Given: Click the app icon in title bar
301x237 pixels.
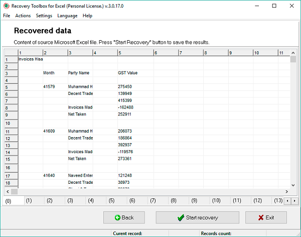Looking at the screenshot, I should 6,6.
